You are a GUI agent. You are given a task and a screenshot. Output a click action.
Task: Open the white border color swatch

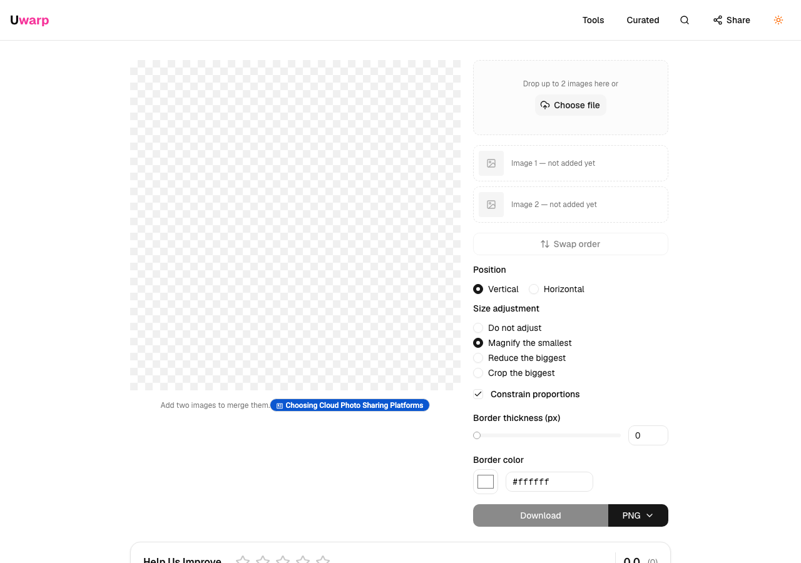tap(486, 482)
